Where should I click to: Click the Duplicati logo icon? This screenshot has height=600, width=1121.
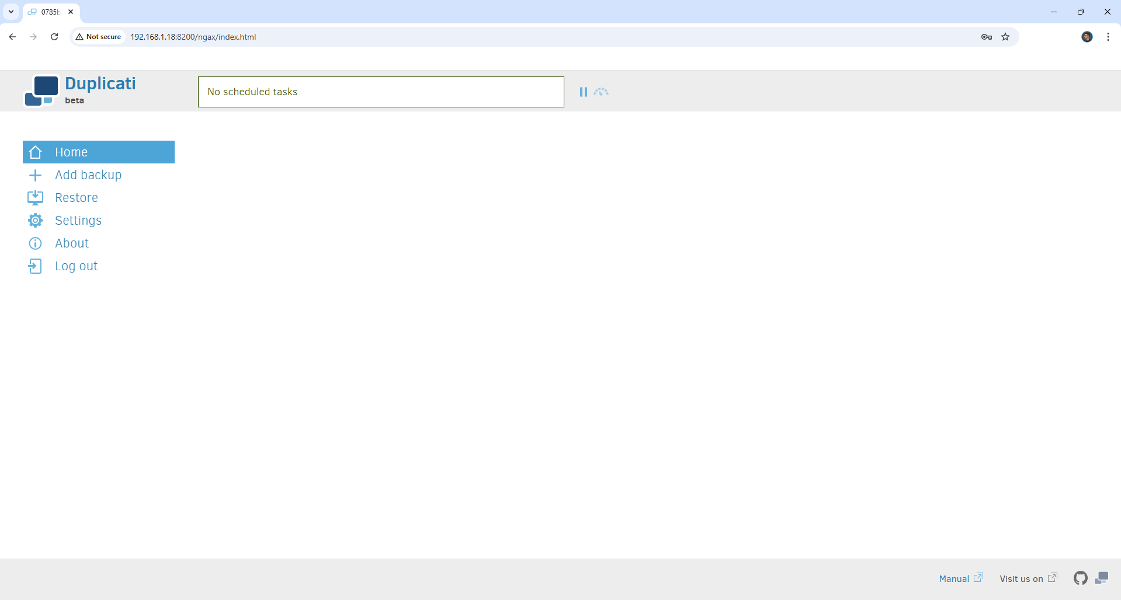41,91
